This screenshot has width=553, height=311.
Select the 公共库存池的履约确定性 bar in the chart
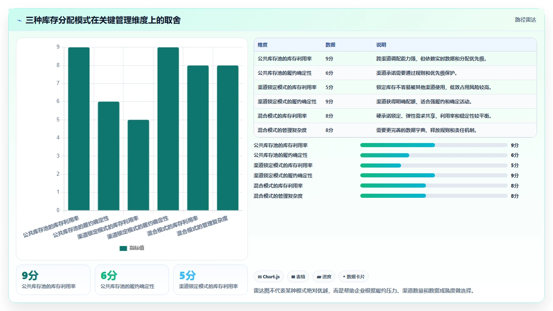[x=109, y=156]
